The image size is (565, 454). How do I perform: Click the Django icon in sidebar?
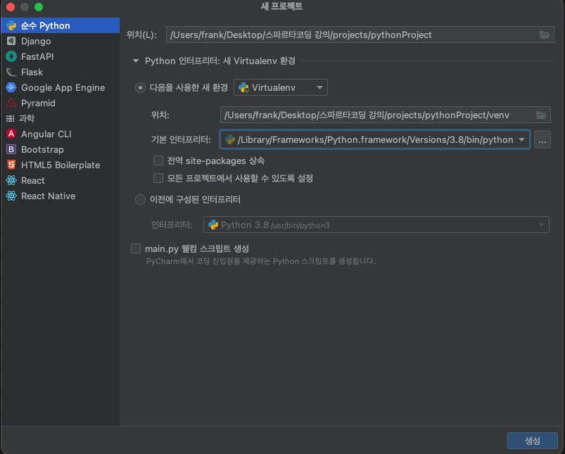click(11, 41)
